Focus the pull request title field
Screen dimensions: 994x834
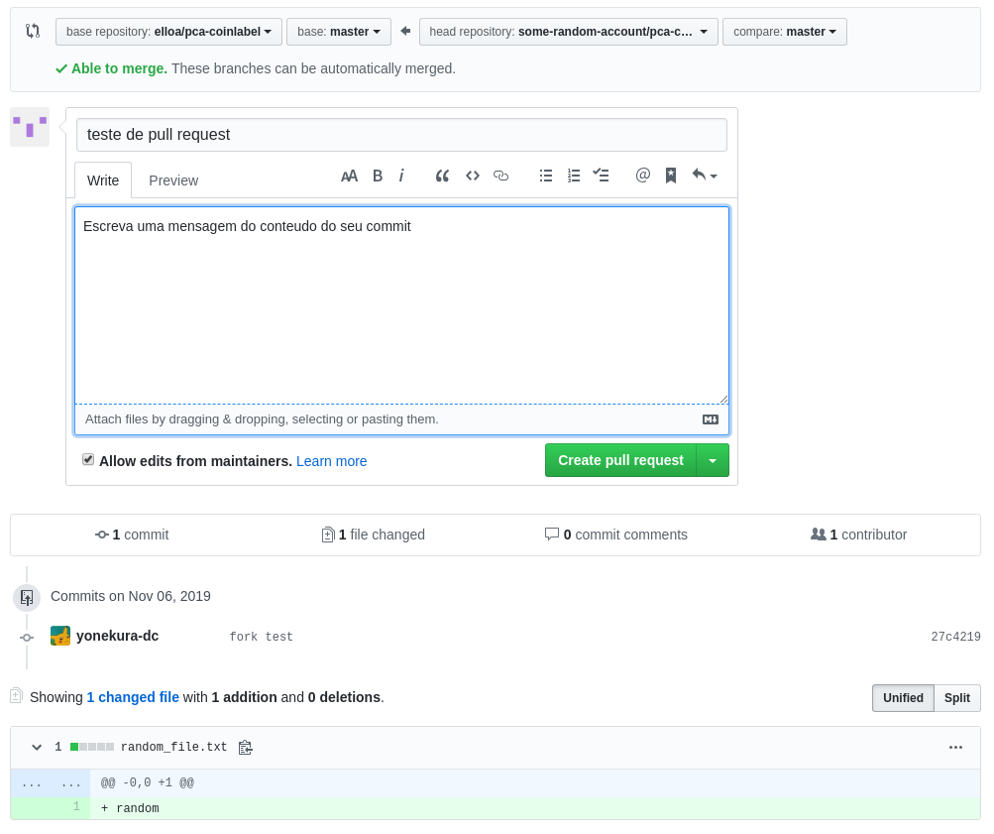401,135
